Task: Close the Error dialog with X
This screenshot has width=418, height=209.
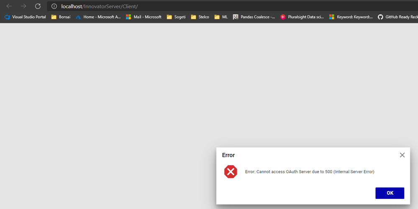Action: [x=402, y=155]
